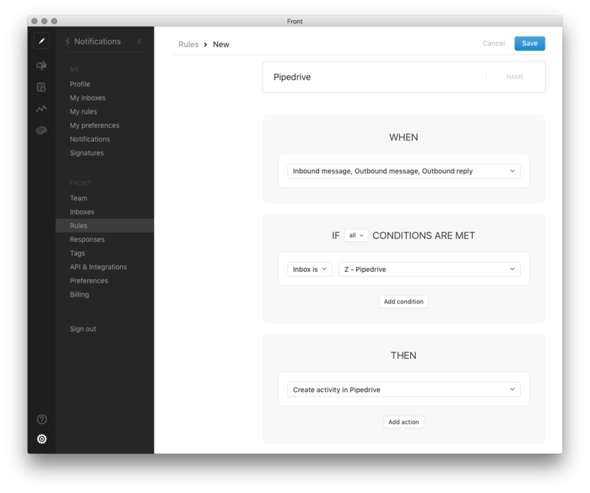Select Rules in the sidebar
This screenshot has width=590, height=493.
[x=104, y=226]
